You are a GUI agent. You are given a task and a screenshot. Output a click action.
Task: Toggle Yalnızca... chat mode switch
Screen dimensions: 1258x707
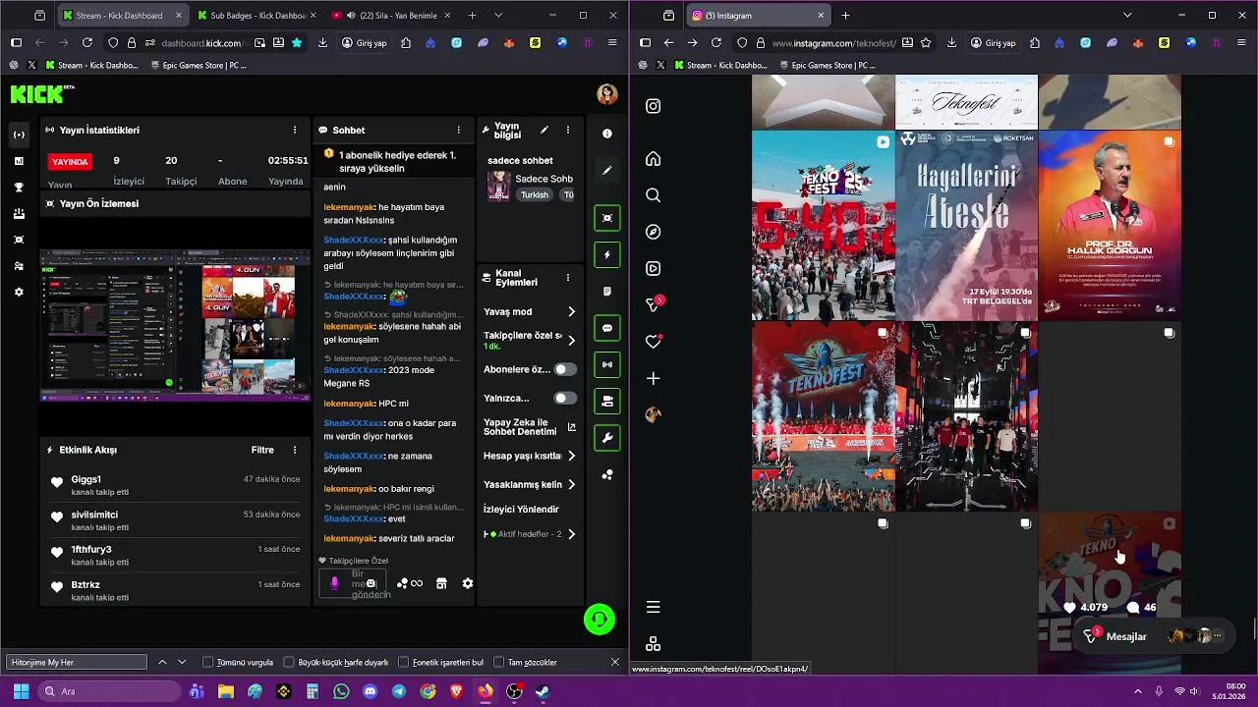pos(565,398)
